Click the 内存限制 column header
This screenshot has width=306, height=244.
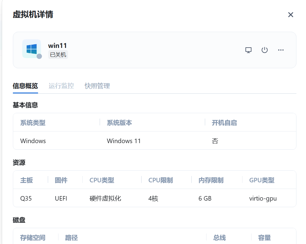point(211,180)
